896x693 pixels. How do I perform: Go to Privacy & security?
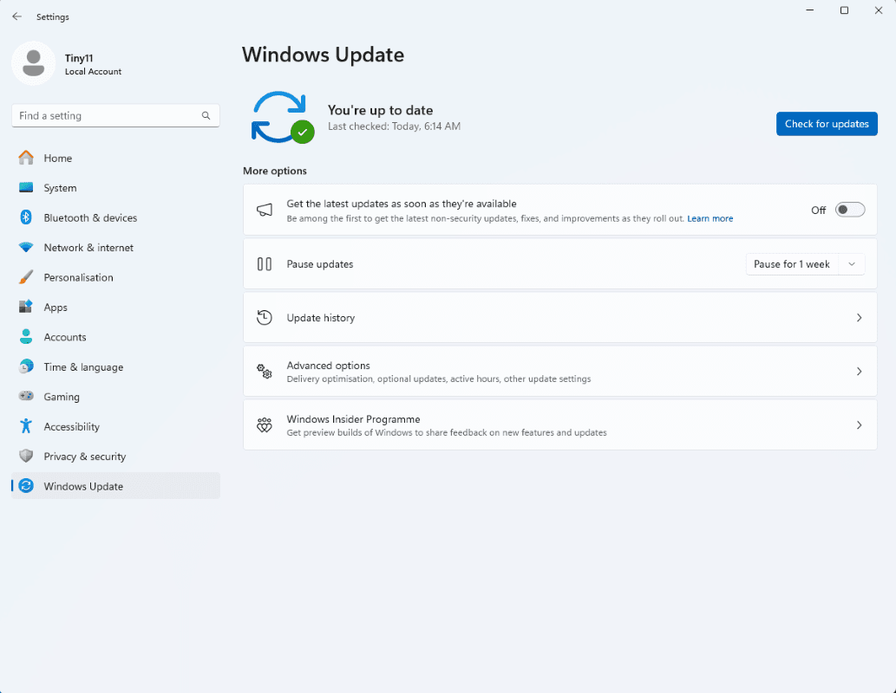point(115,457)
